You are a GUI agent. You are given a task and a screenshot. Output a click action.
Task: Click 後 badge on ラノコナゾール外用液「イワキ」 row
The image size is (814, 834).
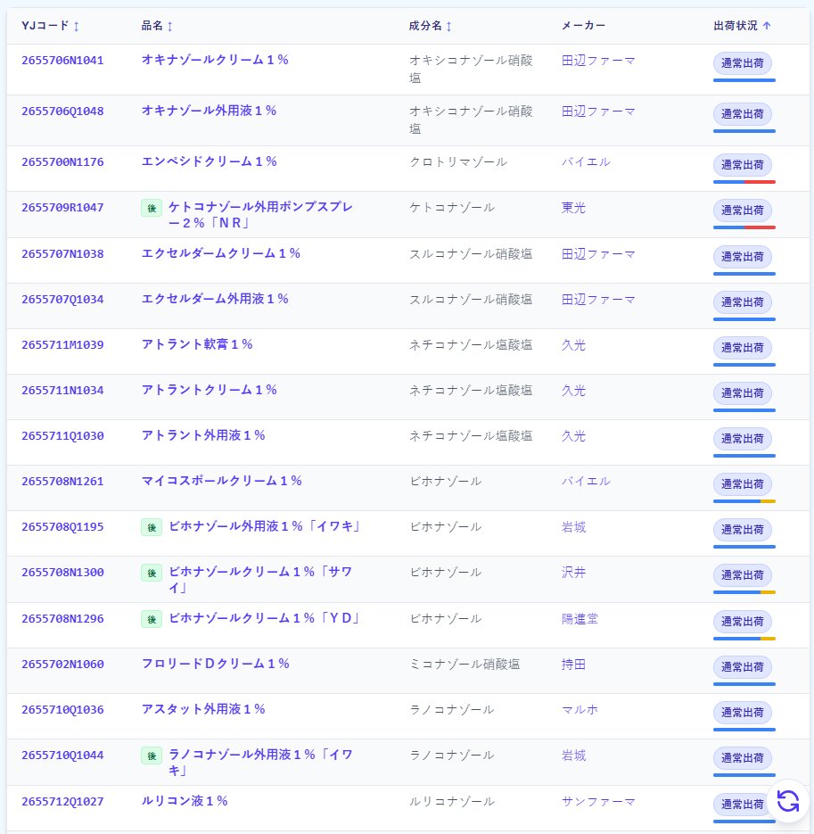click(152, 756)
